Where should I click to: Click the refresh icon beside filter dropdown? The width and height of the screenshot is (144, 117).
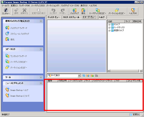(84, 76)
